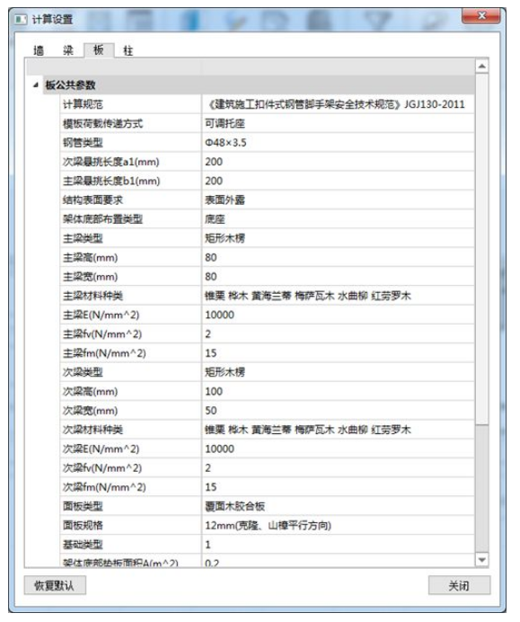
Task: Open the 次梁材料种类 value cell
Action: click(x=338, y=430)
